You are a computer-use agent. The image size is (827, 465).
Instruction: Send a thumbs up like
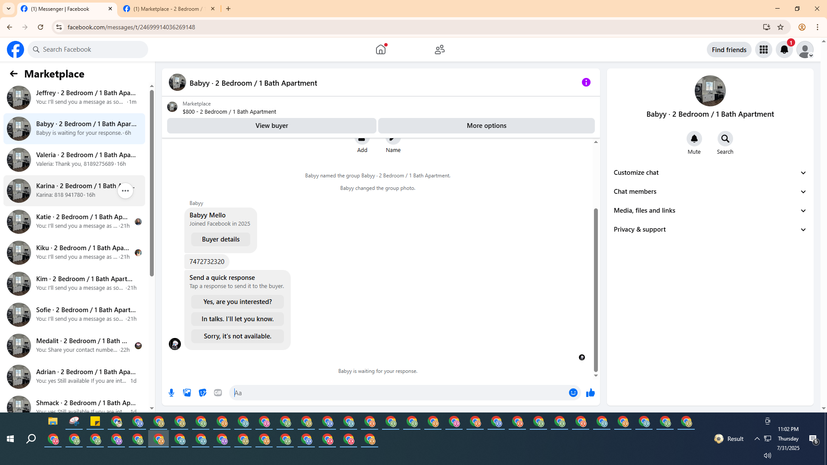(590, 393)
